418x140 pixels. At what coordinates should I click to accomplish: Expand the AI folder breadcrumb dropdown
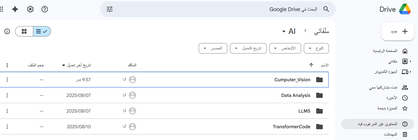coord(289,31)
